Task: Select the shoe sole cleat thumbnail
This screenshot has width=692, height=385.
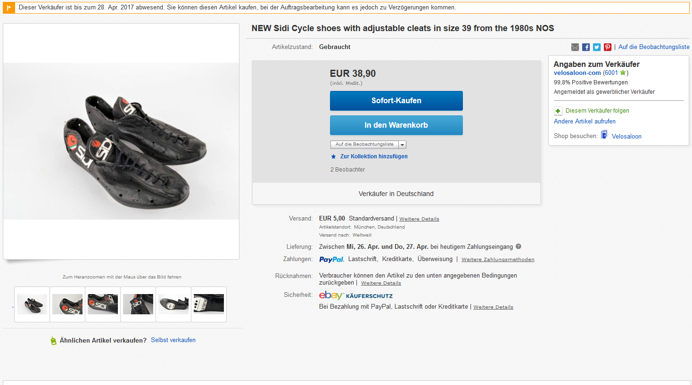Action: (173, 304)
